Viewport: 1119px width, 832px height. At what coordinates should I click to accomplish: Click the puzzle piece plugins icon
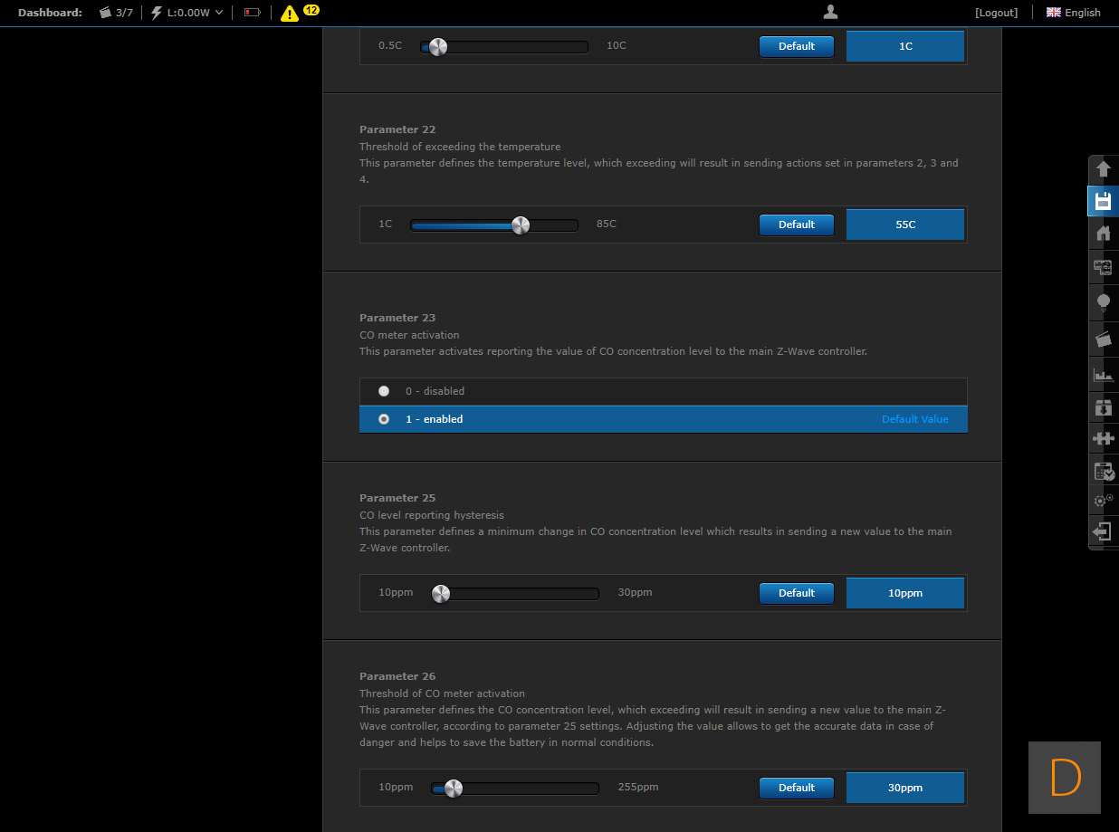(1103, 438)
